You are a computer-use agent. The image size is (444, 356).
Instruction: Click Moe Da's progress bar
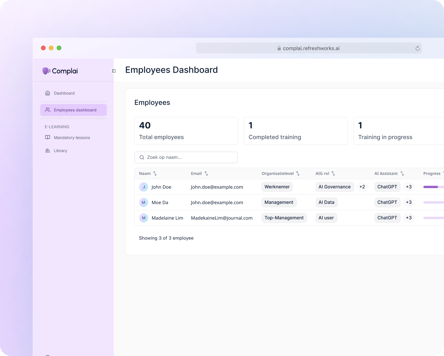(434, 203)
